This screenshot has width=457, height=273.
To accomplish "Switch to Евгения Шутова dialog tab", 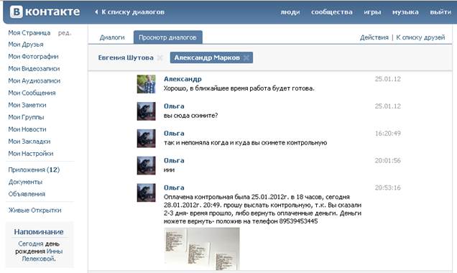I will [126, 57].
